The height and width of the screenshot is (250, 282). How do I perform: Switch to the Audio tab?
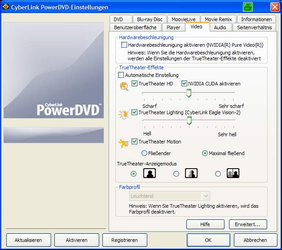point(220,27)
